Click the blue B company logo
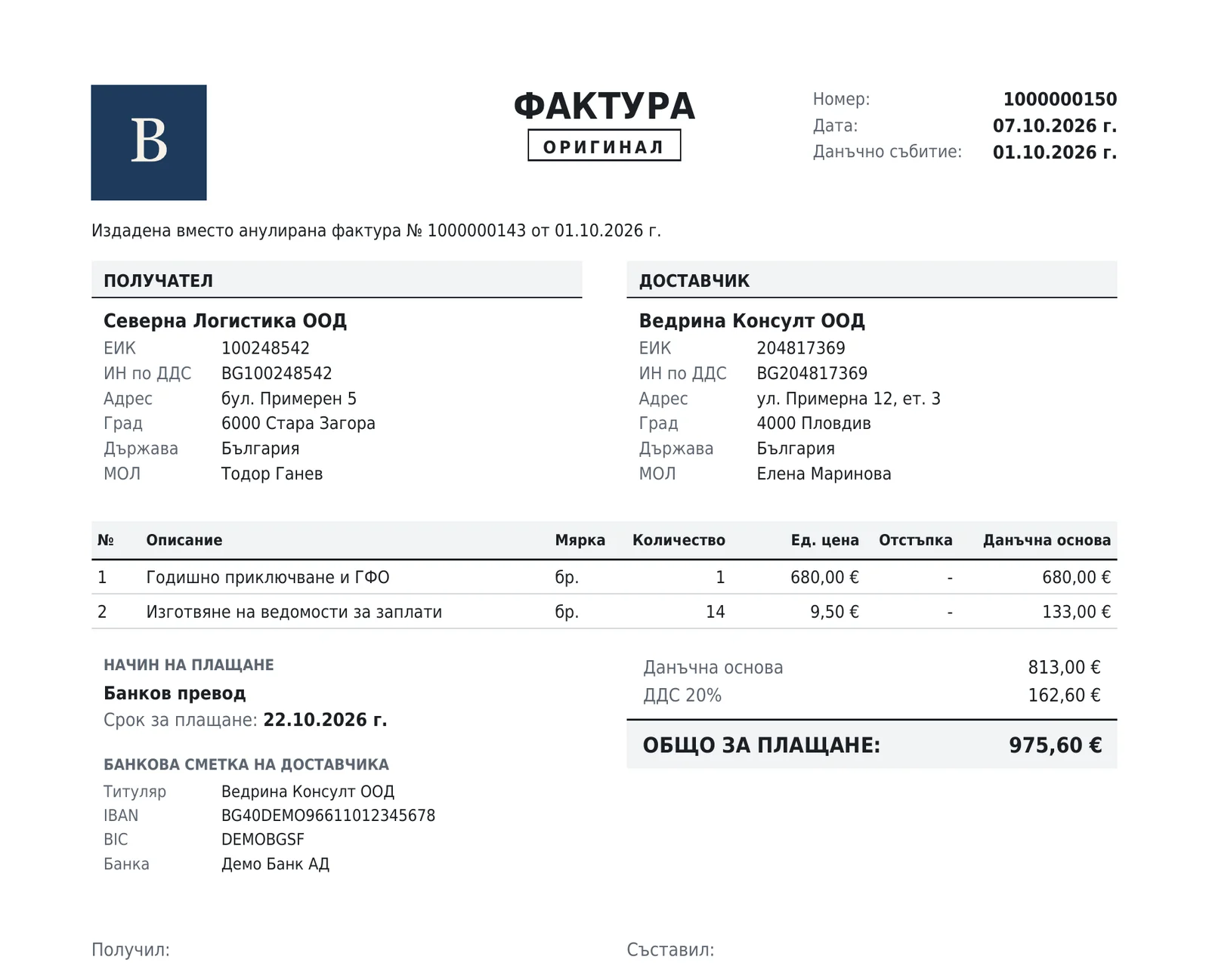 click(149, 142)
